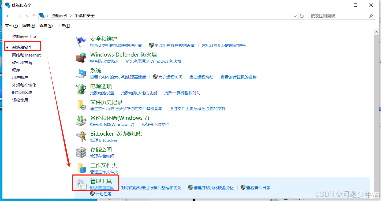Click the Power Options battery icon
This screenshot has width=381, height=201.
81,89
